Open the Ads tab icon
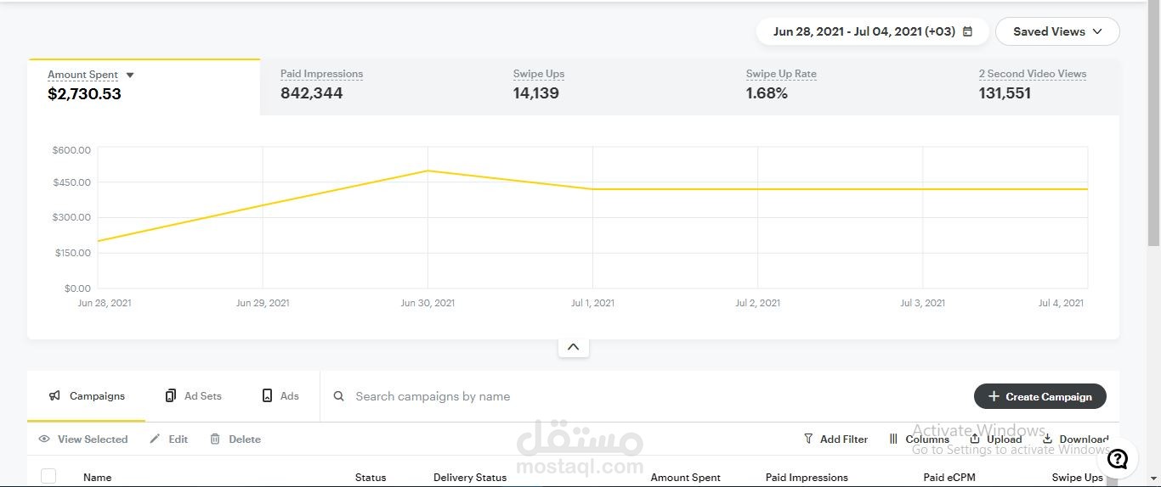The image size is (1161, 487). click(267, 395)
